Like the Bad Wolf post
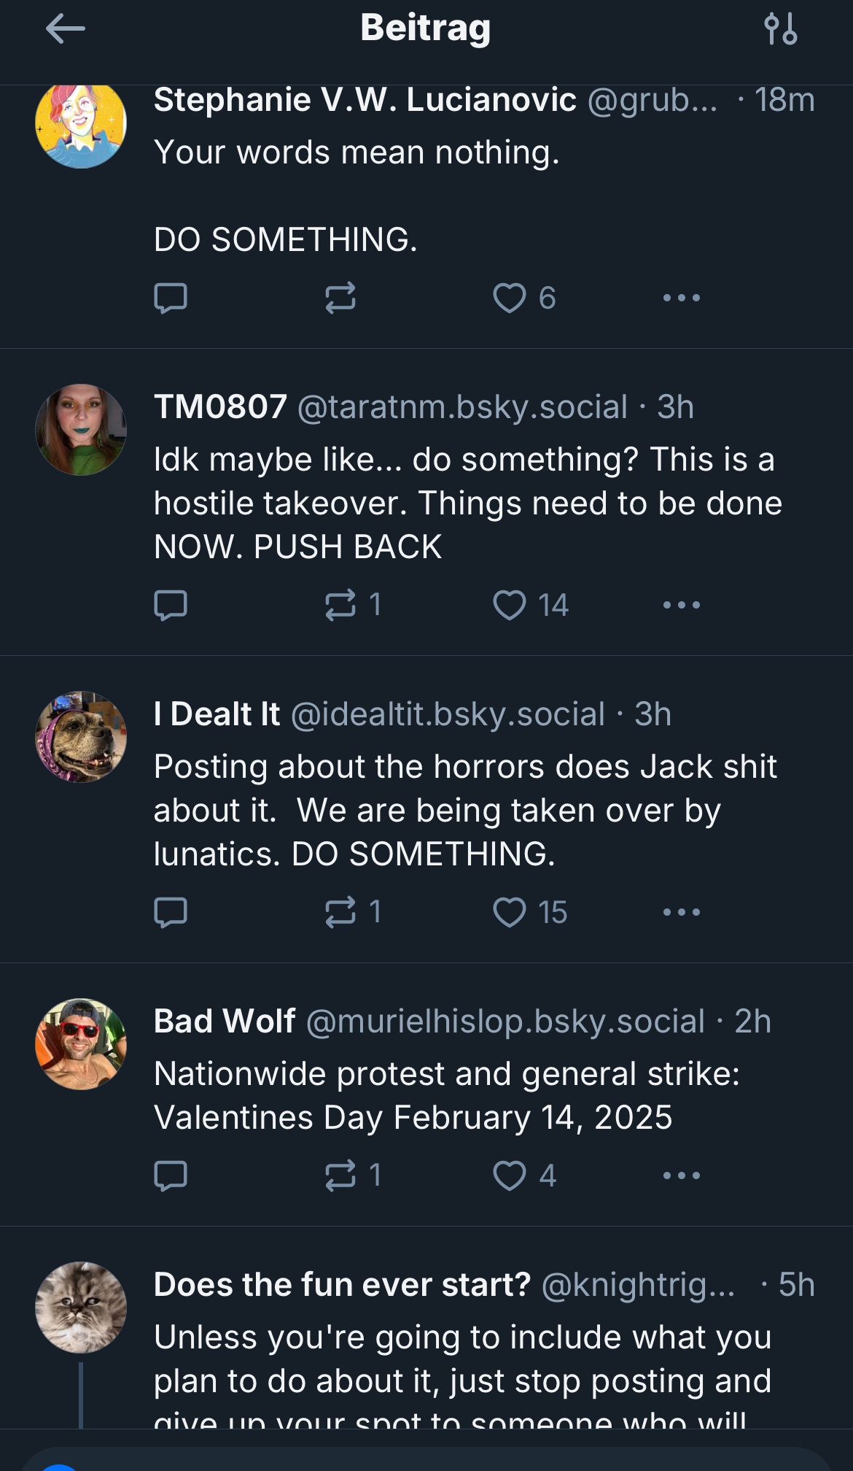This screenshot has height=1471, width=853. [x=510, y=1175]
